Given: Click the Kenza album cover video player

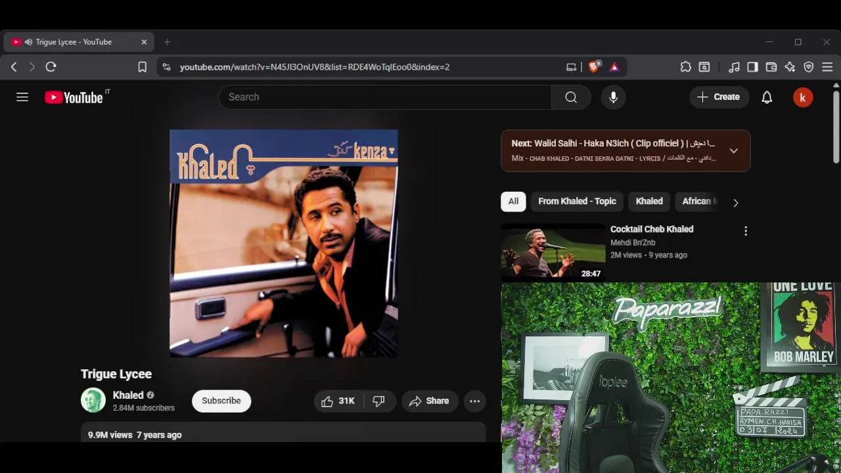Looking at the screenshot, I should [284, 244].
